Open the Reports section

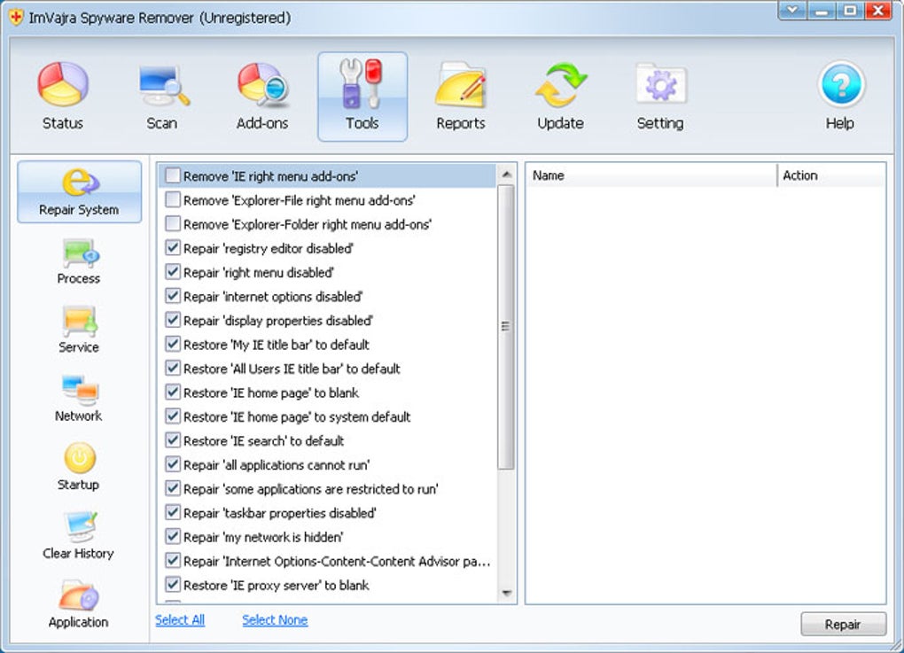click(x=461, y=97)
